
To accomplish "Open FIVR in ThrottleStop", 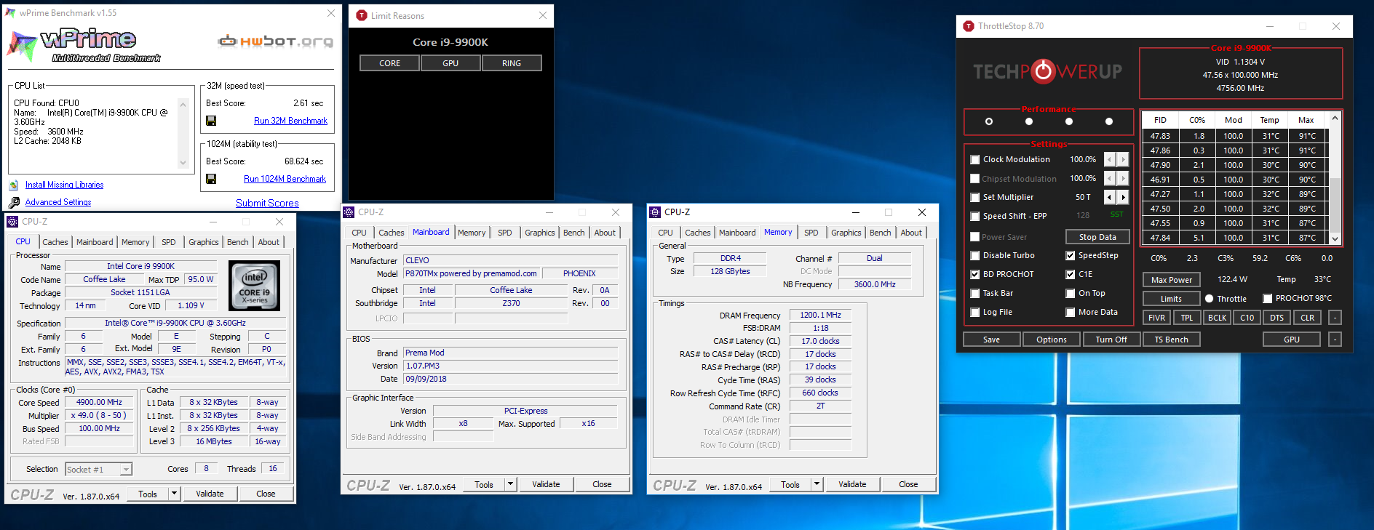I will click(1156, 318).
